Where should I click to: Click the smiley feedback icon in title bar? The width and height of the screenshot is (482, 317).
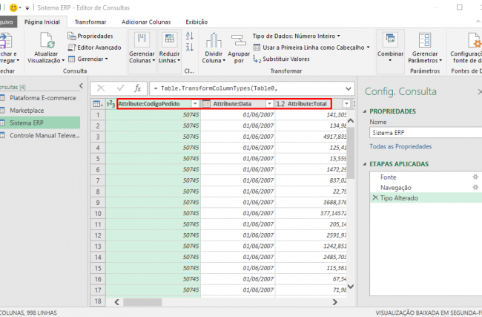[x=13, y=7]
